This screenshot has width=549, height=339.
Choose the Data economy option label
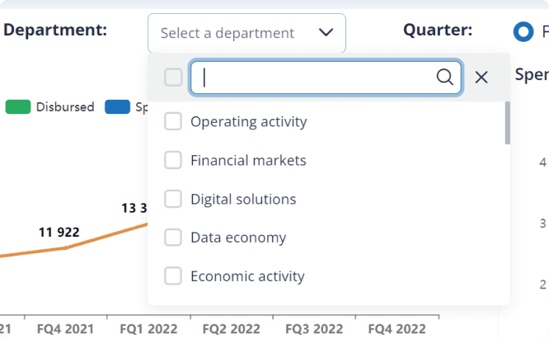pyautogui.click(x=238, y=238)
